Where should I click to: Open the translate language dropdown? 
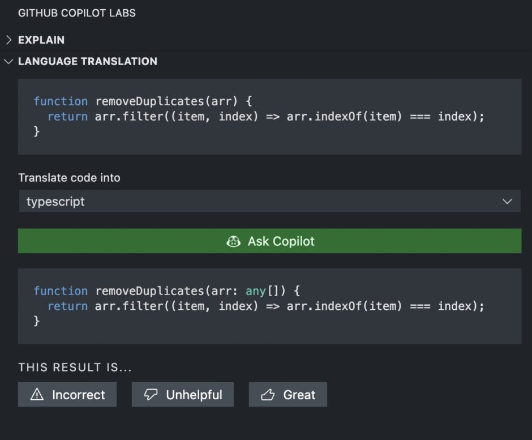tap(270, 201)
